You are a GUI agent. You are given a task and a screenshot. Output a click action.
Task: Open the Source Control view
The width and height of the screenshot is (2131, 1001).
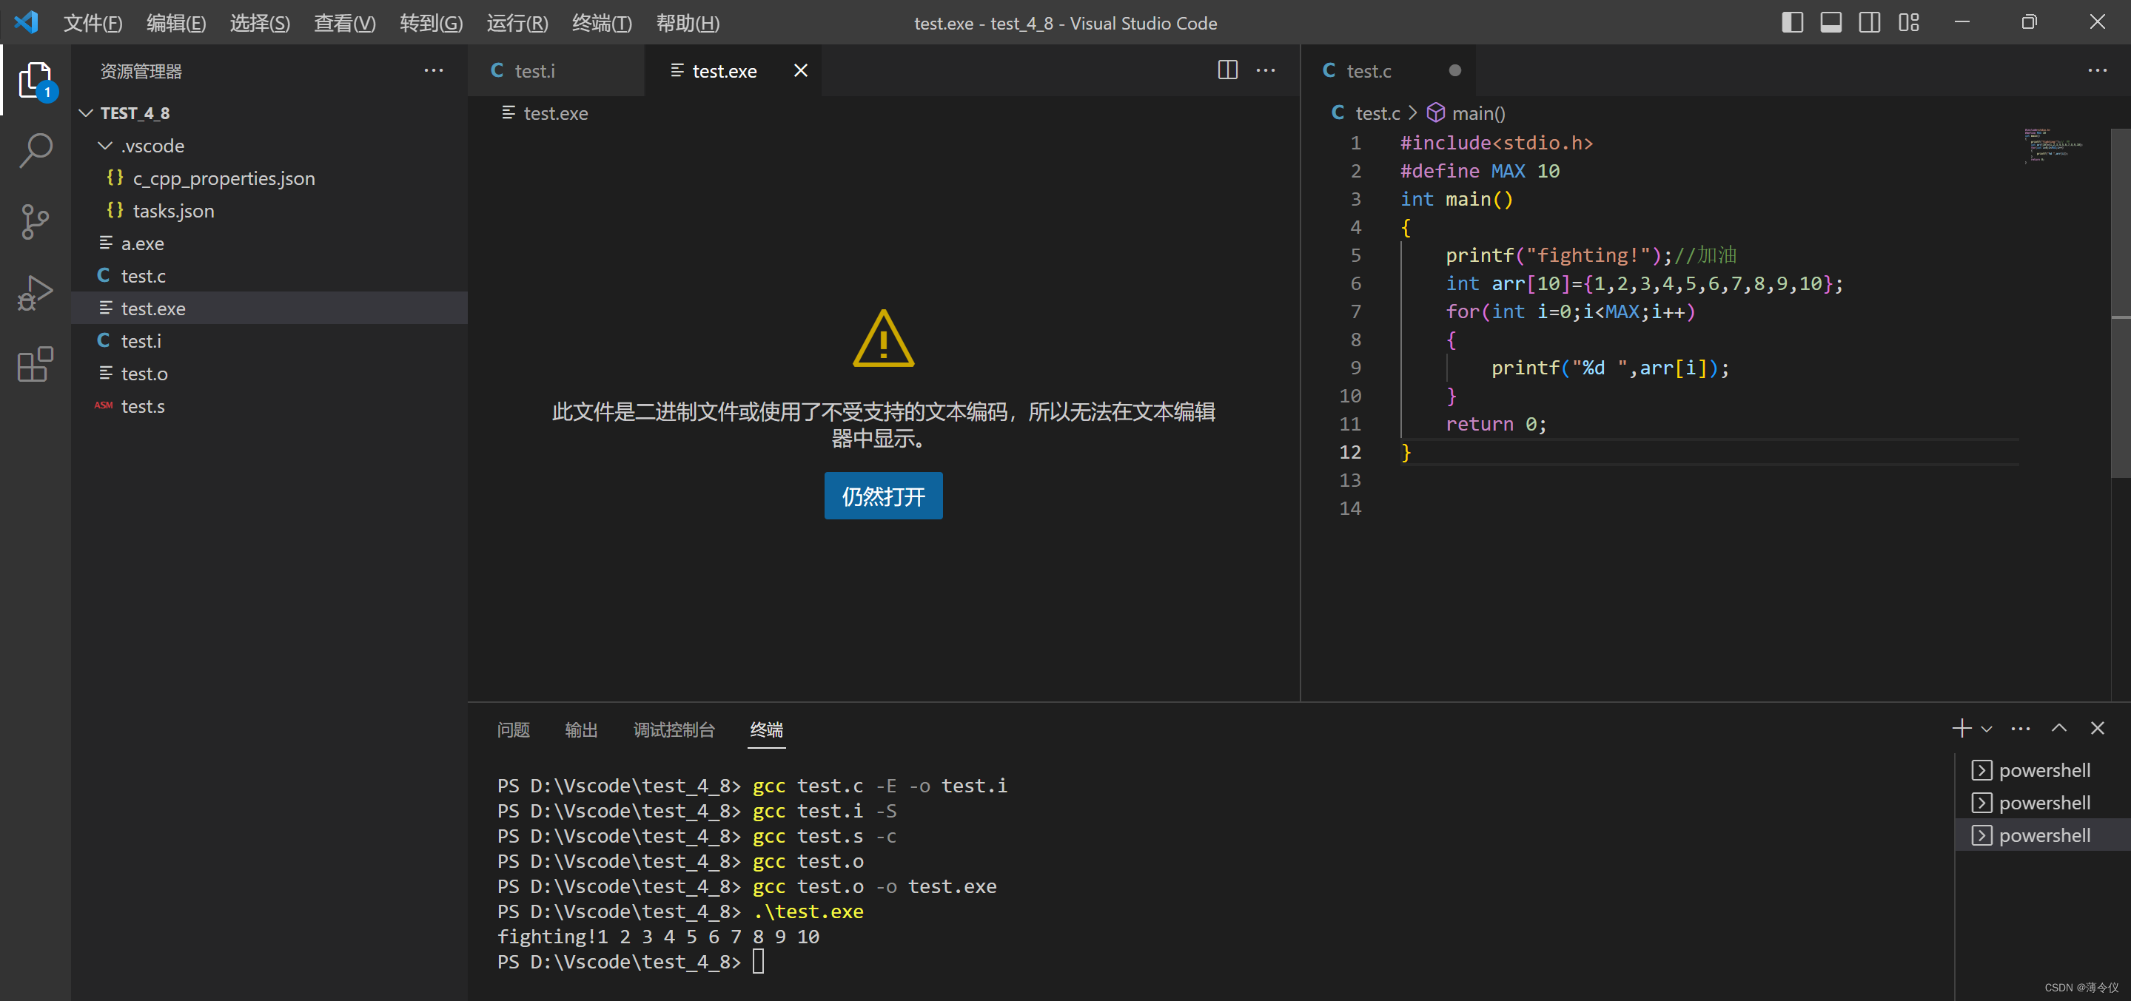(x=36, y=221)
